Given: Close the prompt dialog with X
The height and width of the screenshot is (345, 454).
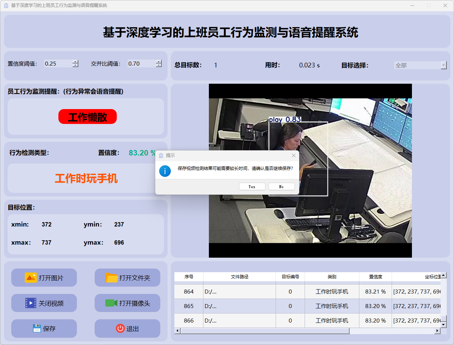Looking at the screenshot, I should pos(294,155).
